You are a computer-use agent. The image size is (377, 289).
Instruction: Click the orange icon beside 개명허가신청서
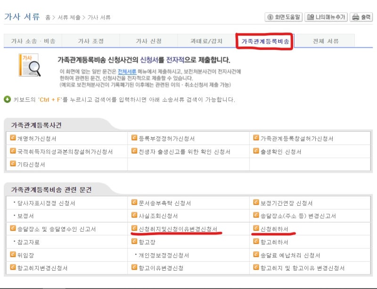[13, 137]
